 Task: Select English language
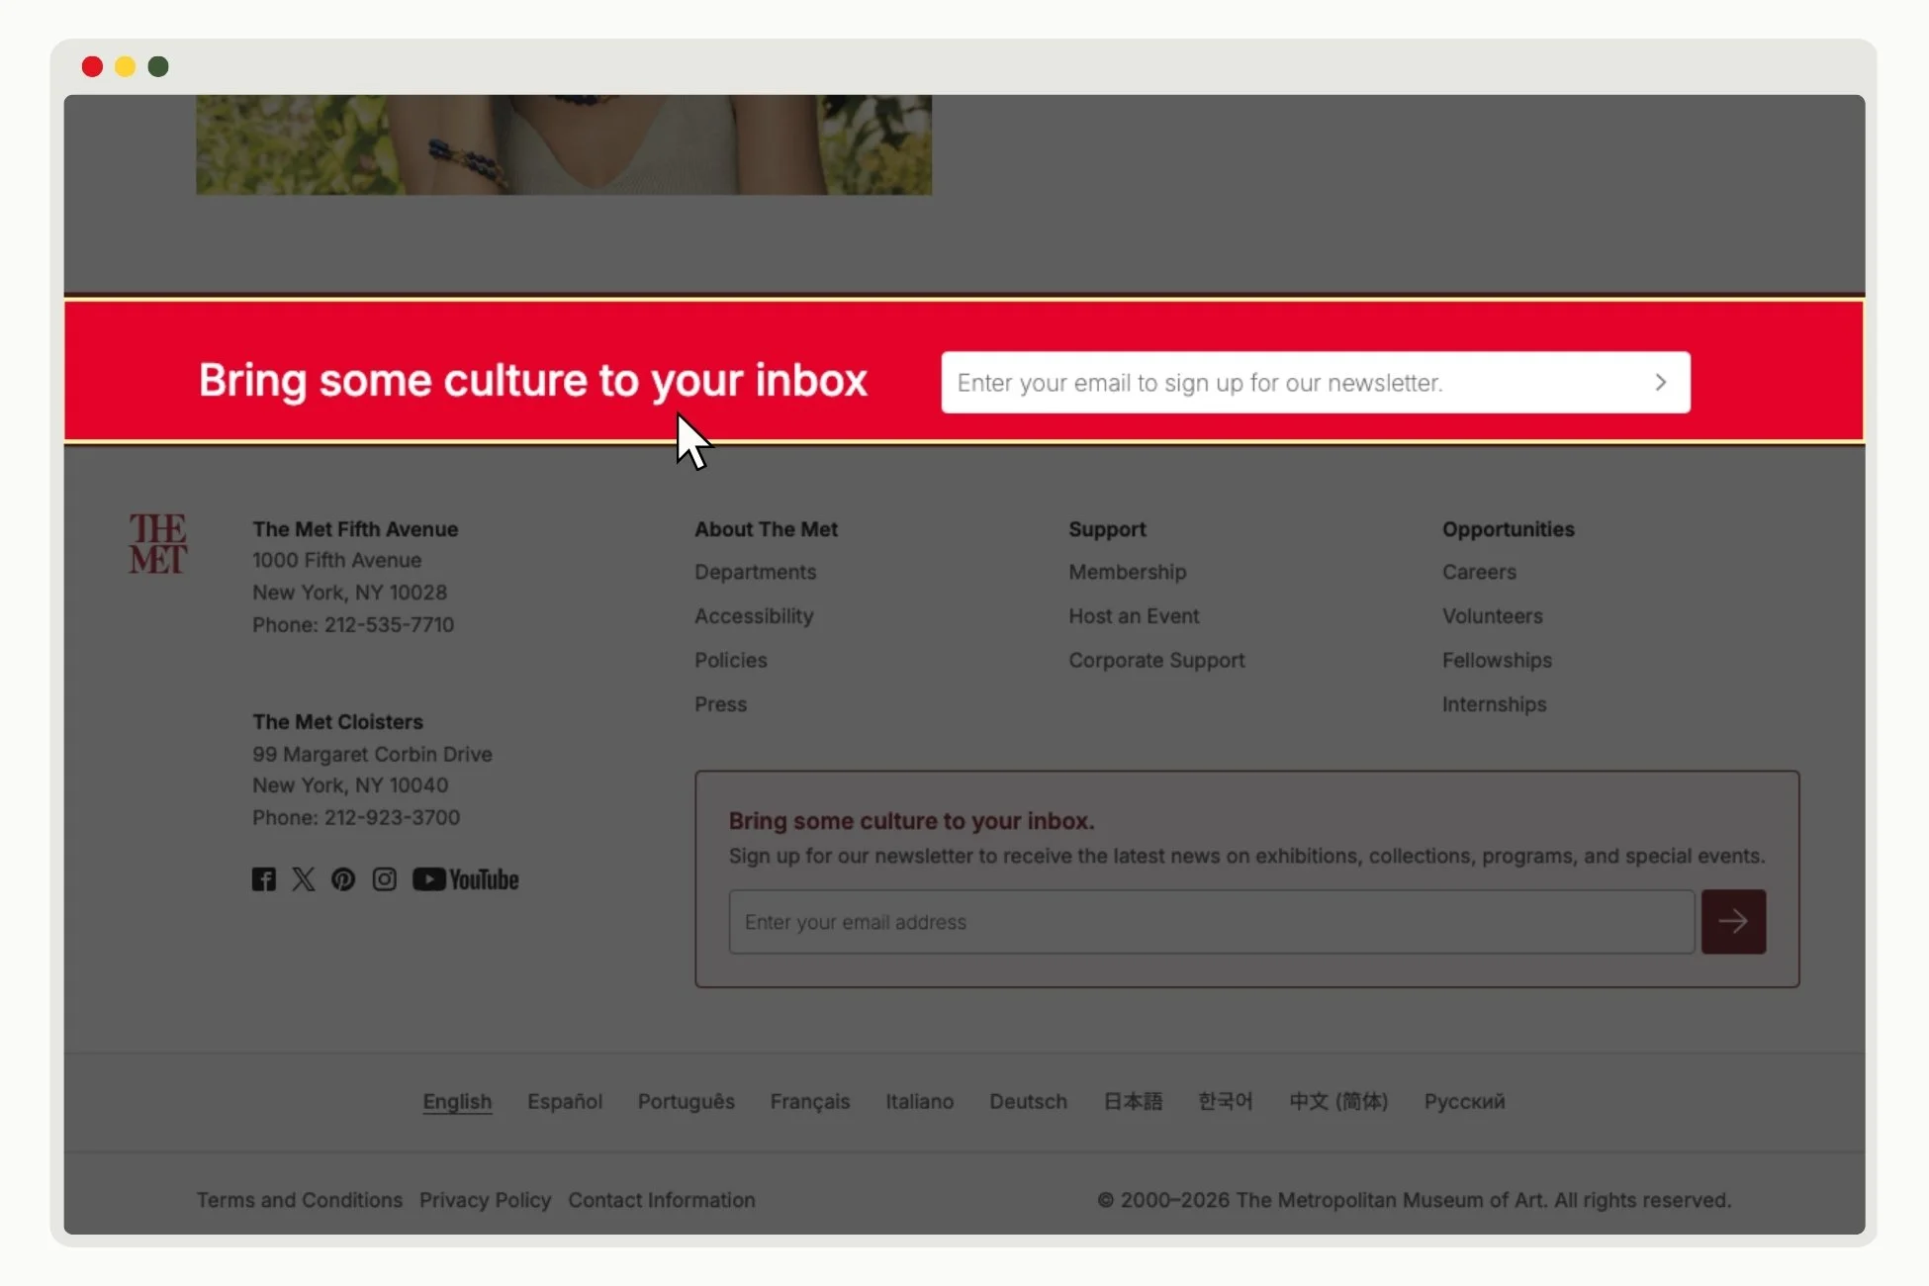pos(457,1101)
